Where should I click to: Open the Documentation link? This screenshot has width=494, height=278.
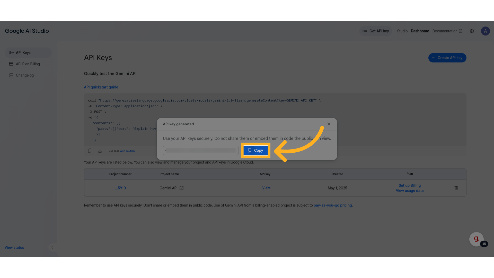(x=447, y=31)
